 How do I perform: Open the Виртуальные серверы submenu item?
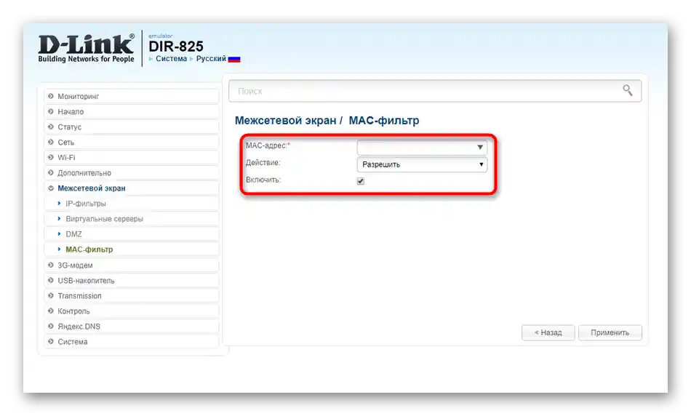pos(132,219)
